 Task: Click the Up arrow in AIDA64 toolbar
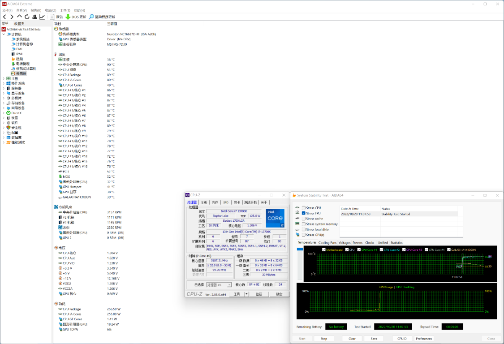(19, 17)
